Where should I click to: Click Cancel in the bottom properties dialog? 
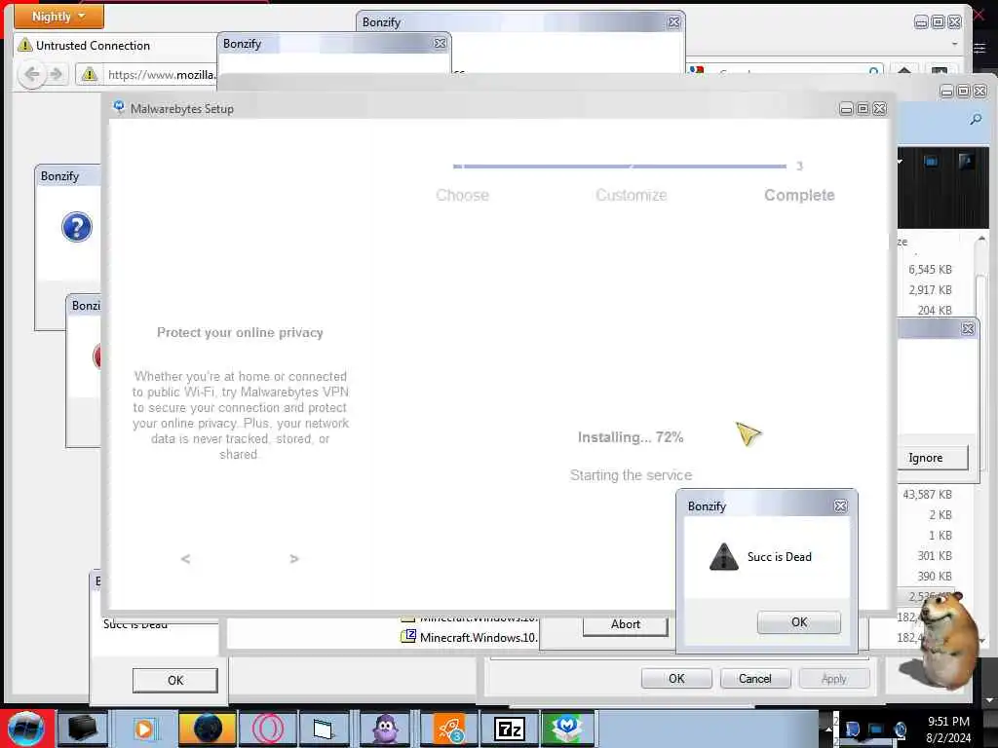click(x=755, y=679)
